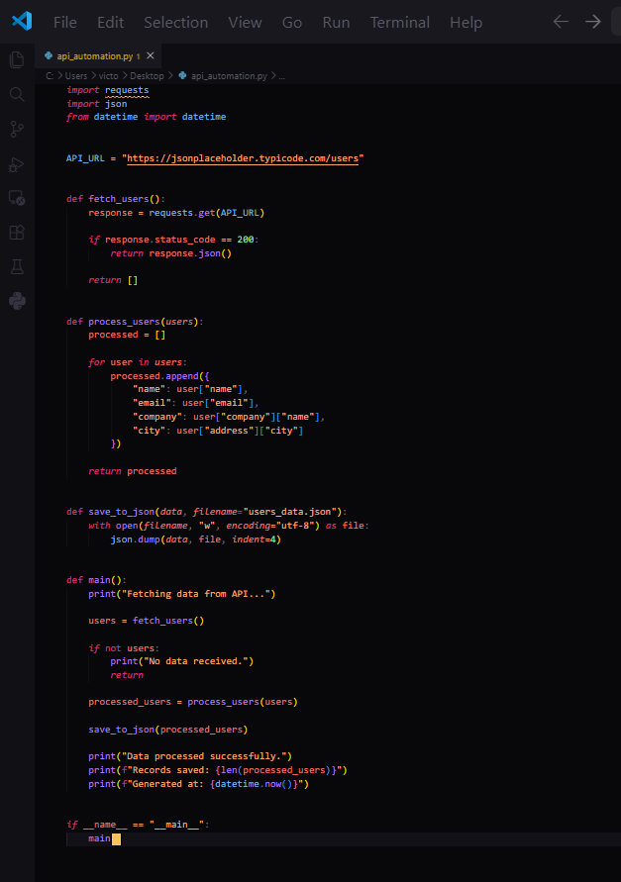Click 'fetch_users' in its def line
The height and width of the screenshot is (882, 621).
[x=118, y=199]
